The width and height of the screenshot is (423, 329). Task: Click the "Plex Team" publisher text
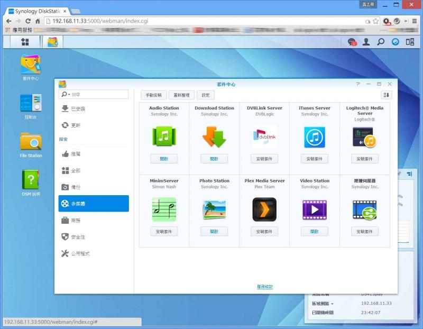coord(264,187)
